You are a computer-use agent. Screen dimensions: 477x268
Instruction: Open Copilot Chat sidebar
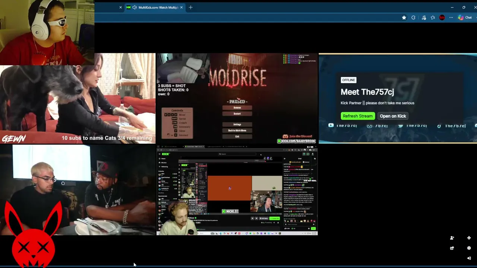[465, 17]
